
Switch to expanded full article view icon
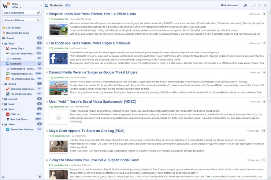[x=253, y=5]
